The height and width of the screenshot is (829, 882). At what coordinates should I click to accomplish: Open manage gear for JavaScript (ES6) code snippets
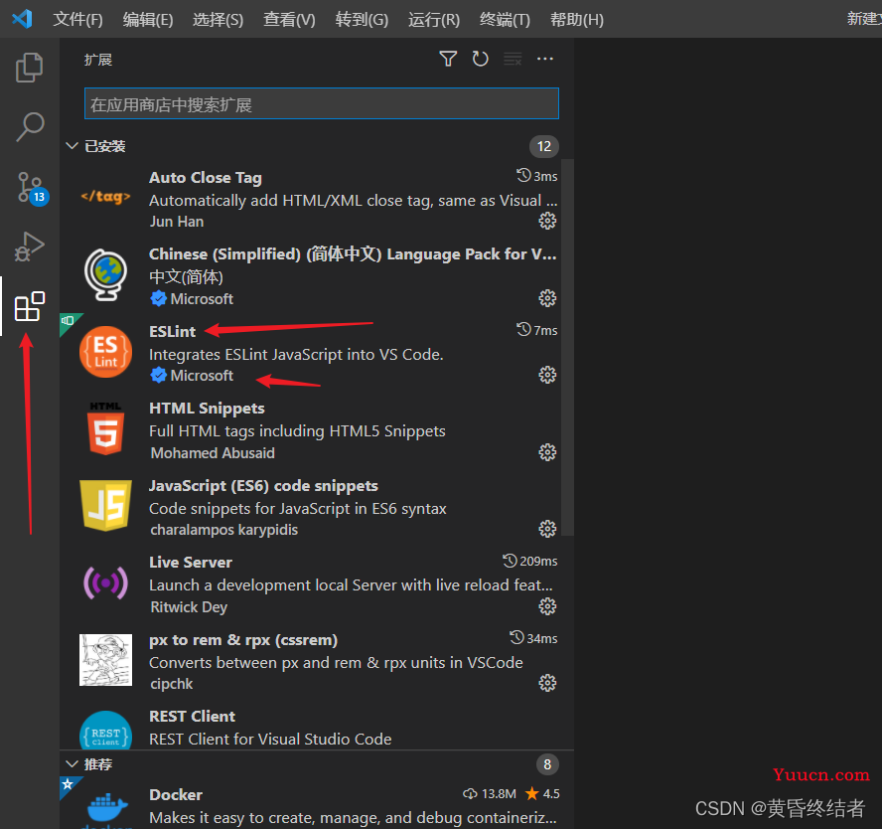tap(547, 529)
